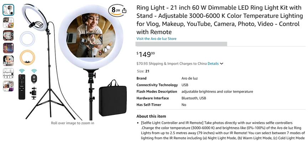Image resolution: width=308 pixels, height=141 pixels.
Task: Select the first highlighted product thumbnail
Action: (8, 10)
